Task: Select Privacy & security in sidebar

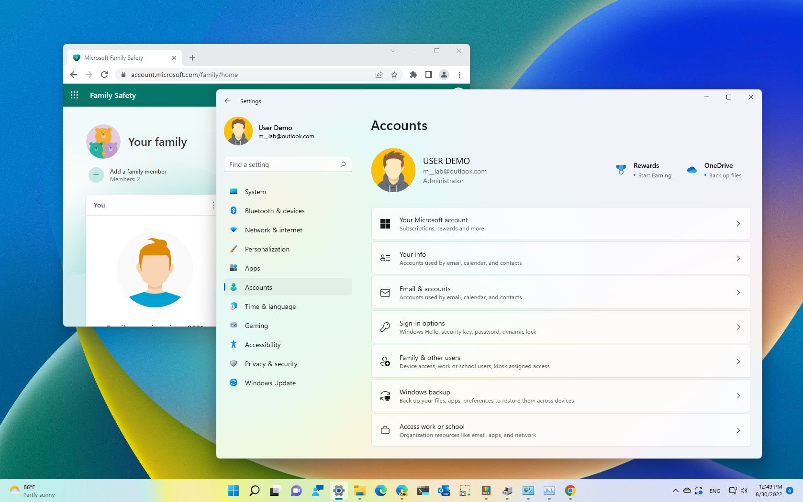Action: point(271,364)
